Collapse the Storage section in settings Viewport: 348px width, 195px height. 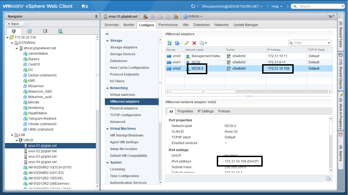coord(108,41)
